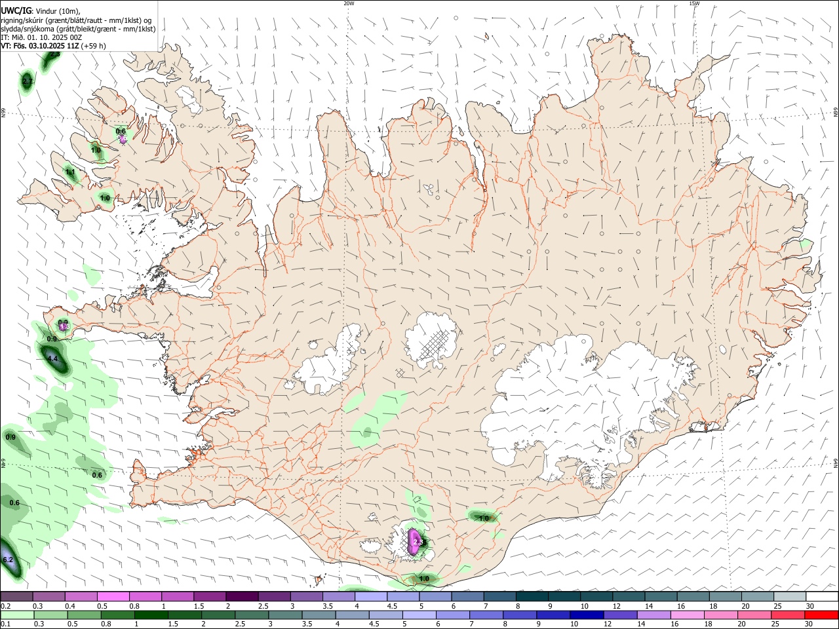Click the 20W longitude label
This screenshot has height=629, width=839.
(349, 3)
